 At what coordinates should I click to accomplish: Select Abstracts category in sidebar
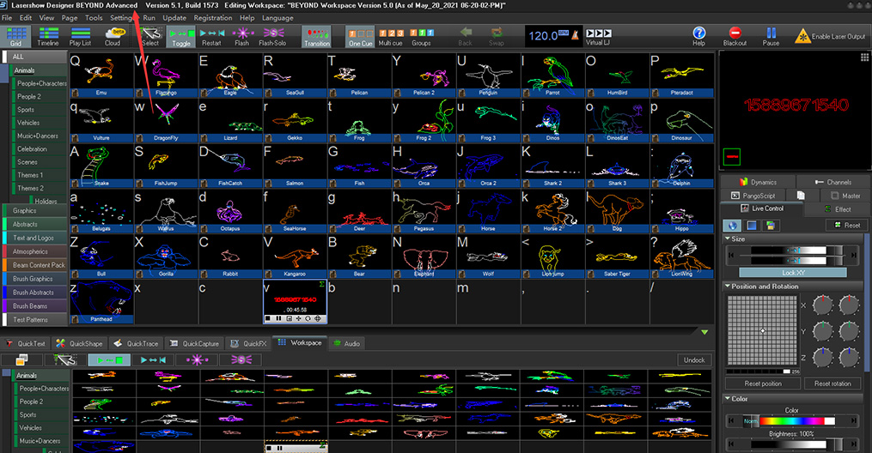click(x=35, y=224)
